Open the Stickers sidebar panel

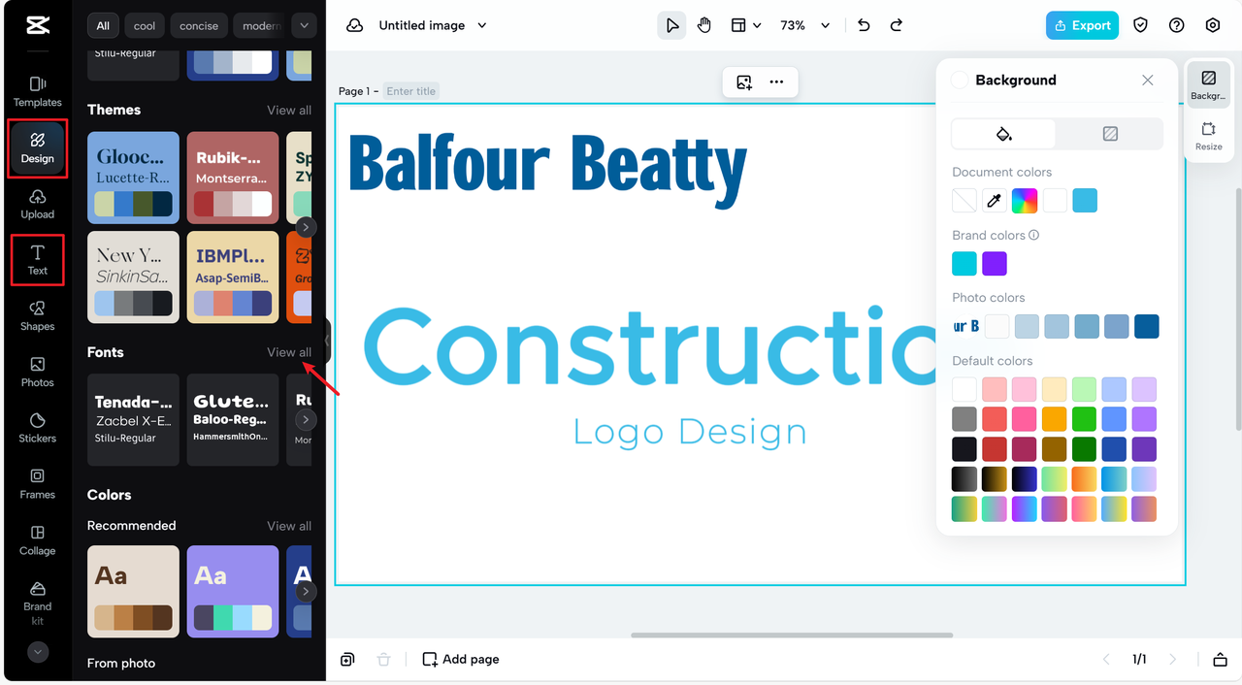coord(37,428)
